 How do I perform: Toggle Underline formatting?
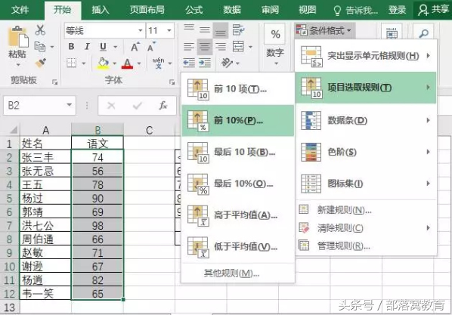pos(103,47)
